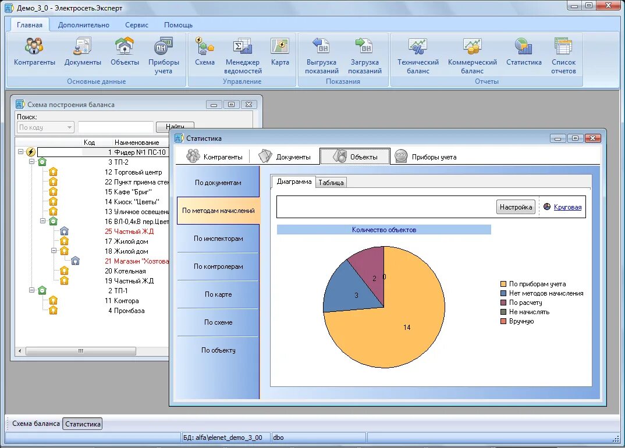Click the green icon beside ТП-2
This screenshot has height=448, width=625.
[x=42, y=162]
